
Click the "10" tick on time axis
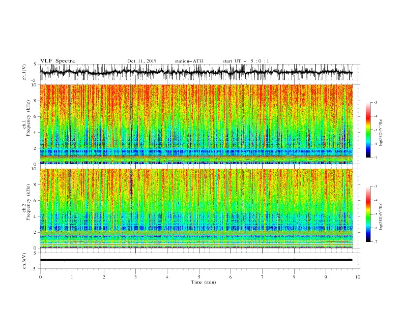(358, 277)
